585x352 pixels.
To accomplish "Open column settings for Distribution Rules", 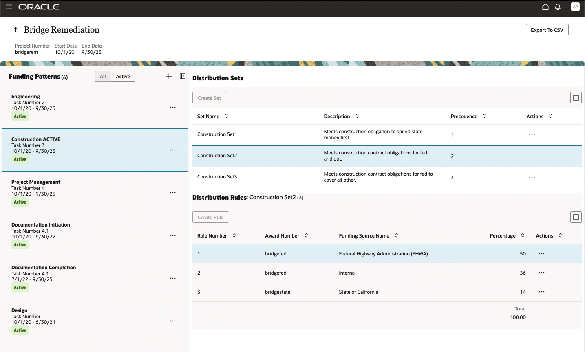I will click(x=576, y=217).
